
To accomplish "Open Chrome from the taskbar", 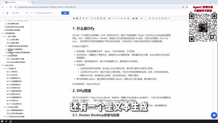I will (x=11, y=121).
